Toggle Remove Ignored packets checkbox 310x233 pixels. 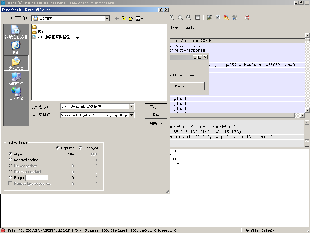[x=11, y=184]
